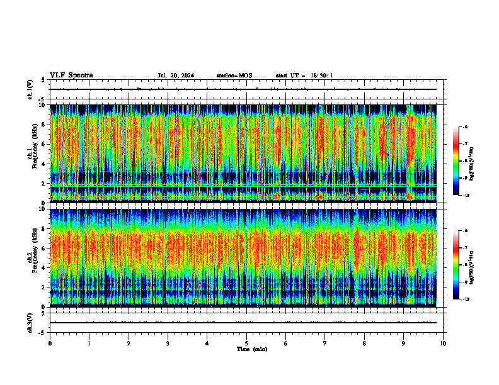Click the "start UT = 18:30:1" label
499x385 pixels.
304,75
